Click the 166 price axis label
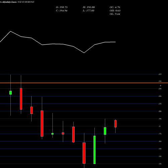The height and width of the screenshot is (168, 168). click(160, 141)
